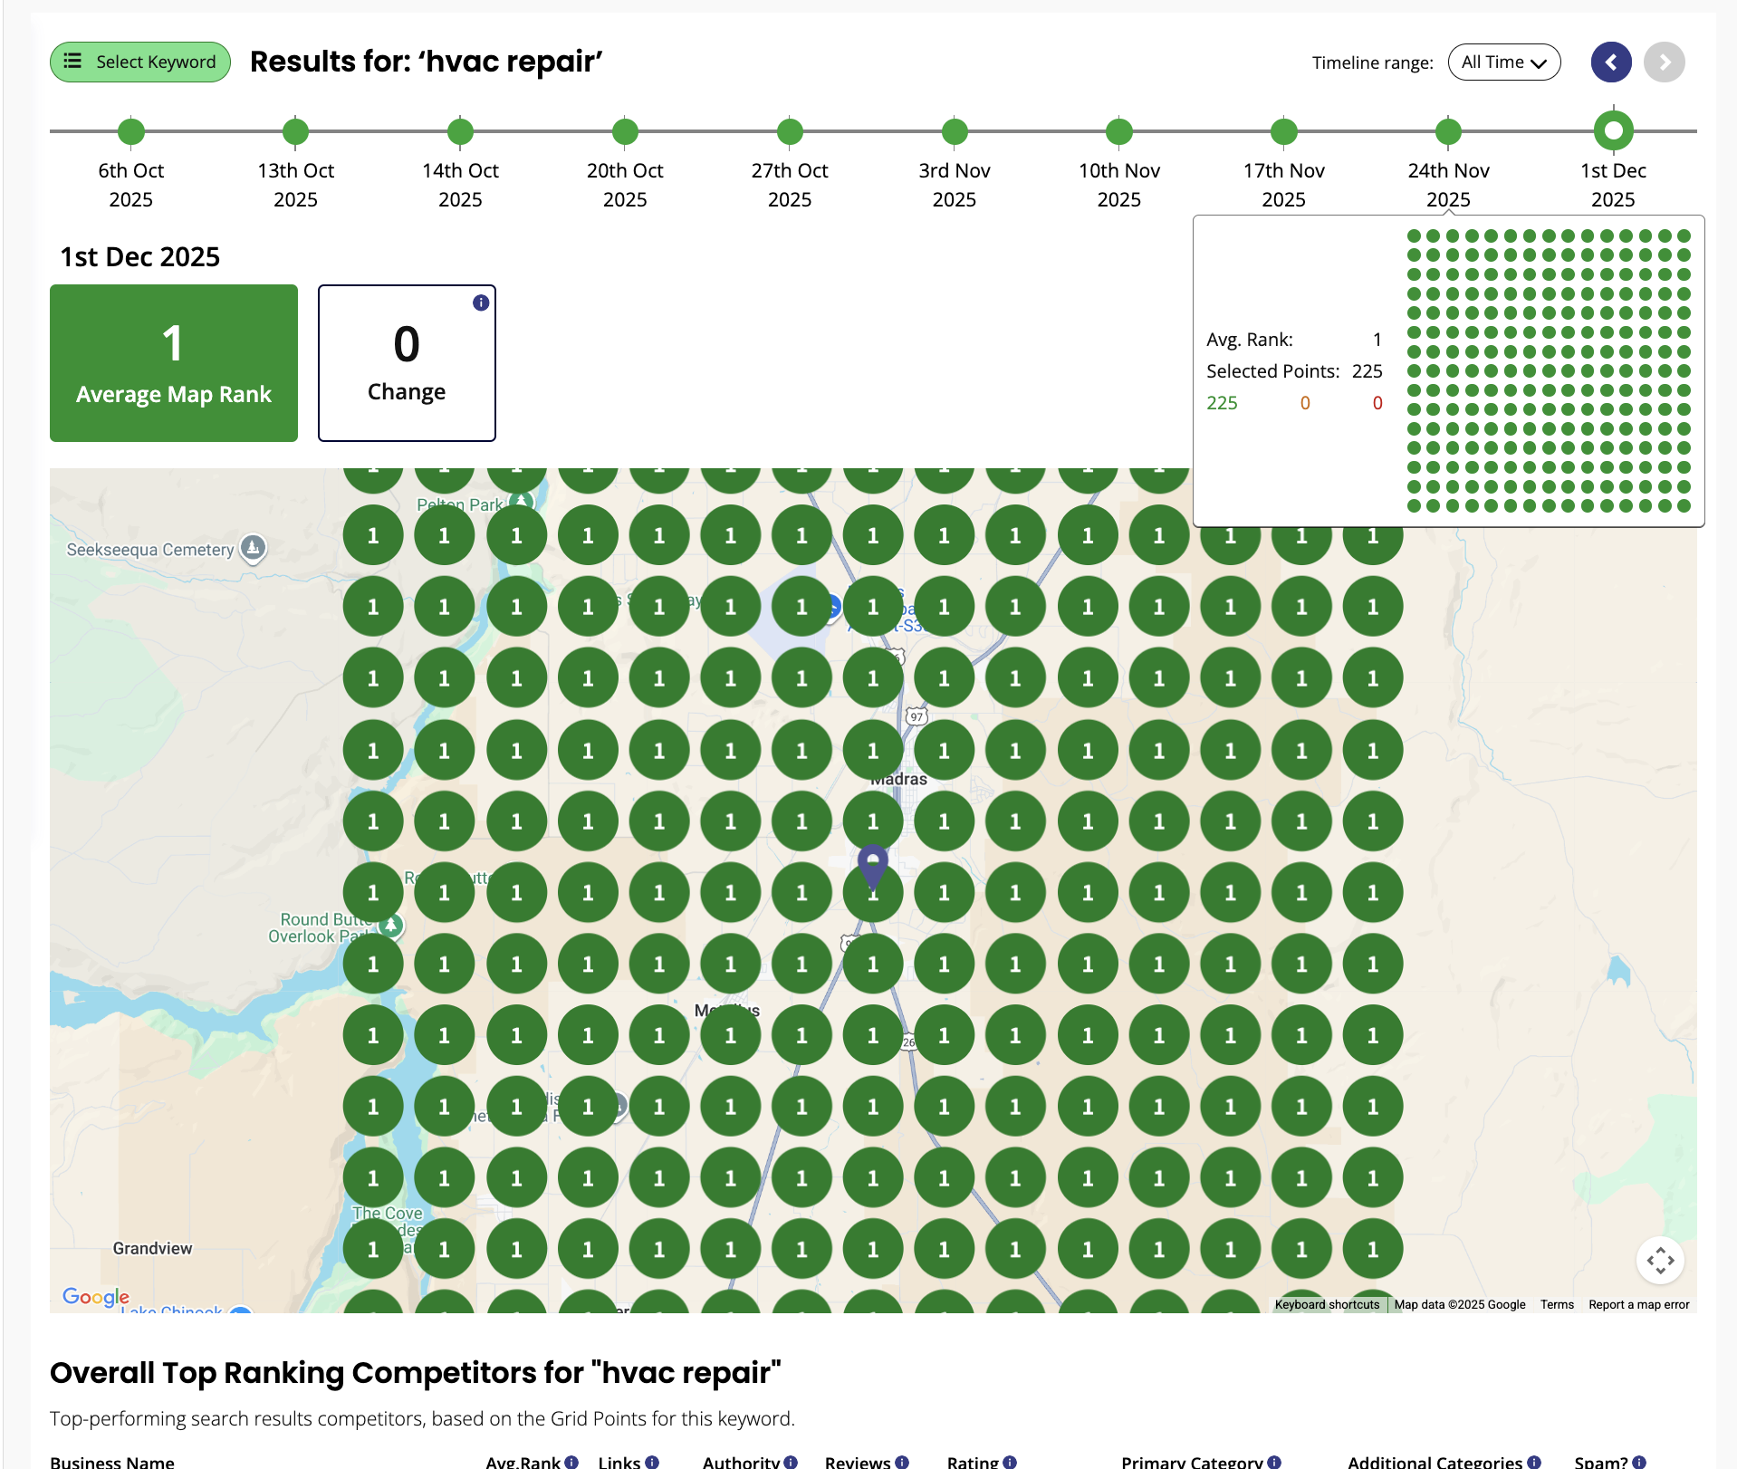
Task: Click the blue business location pin on map
Action: (872, 866)
